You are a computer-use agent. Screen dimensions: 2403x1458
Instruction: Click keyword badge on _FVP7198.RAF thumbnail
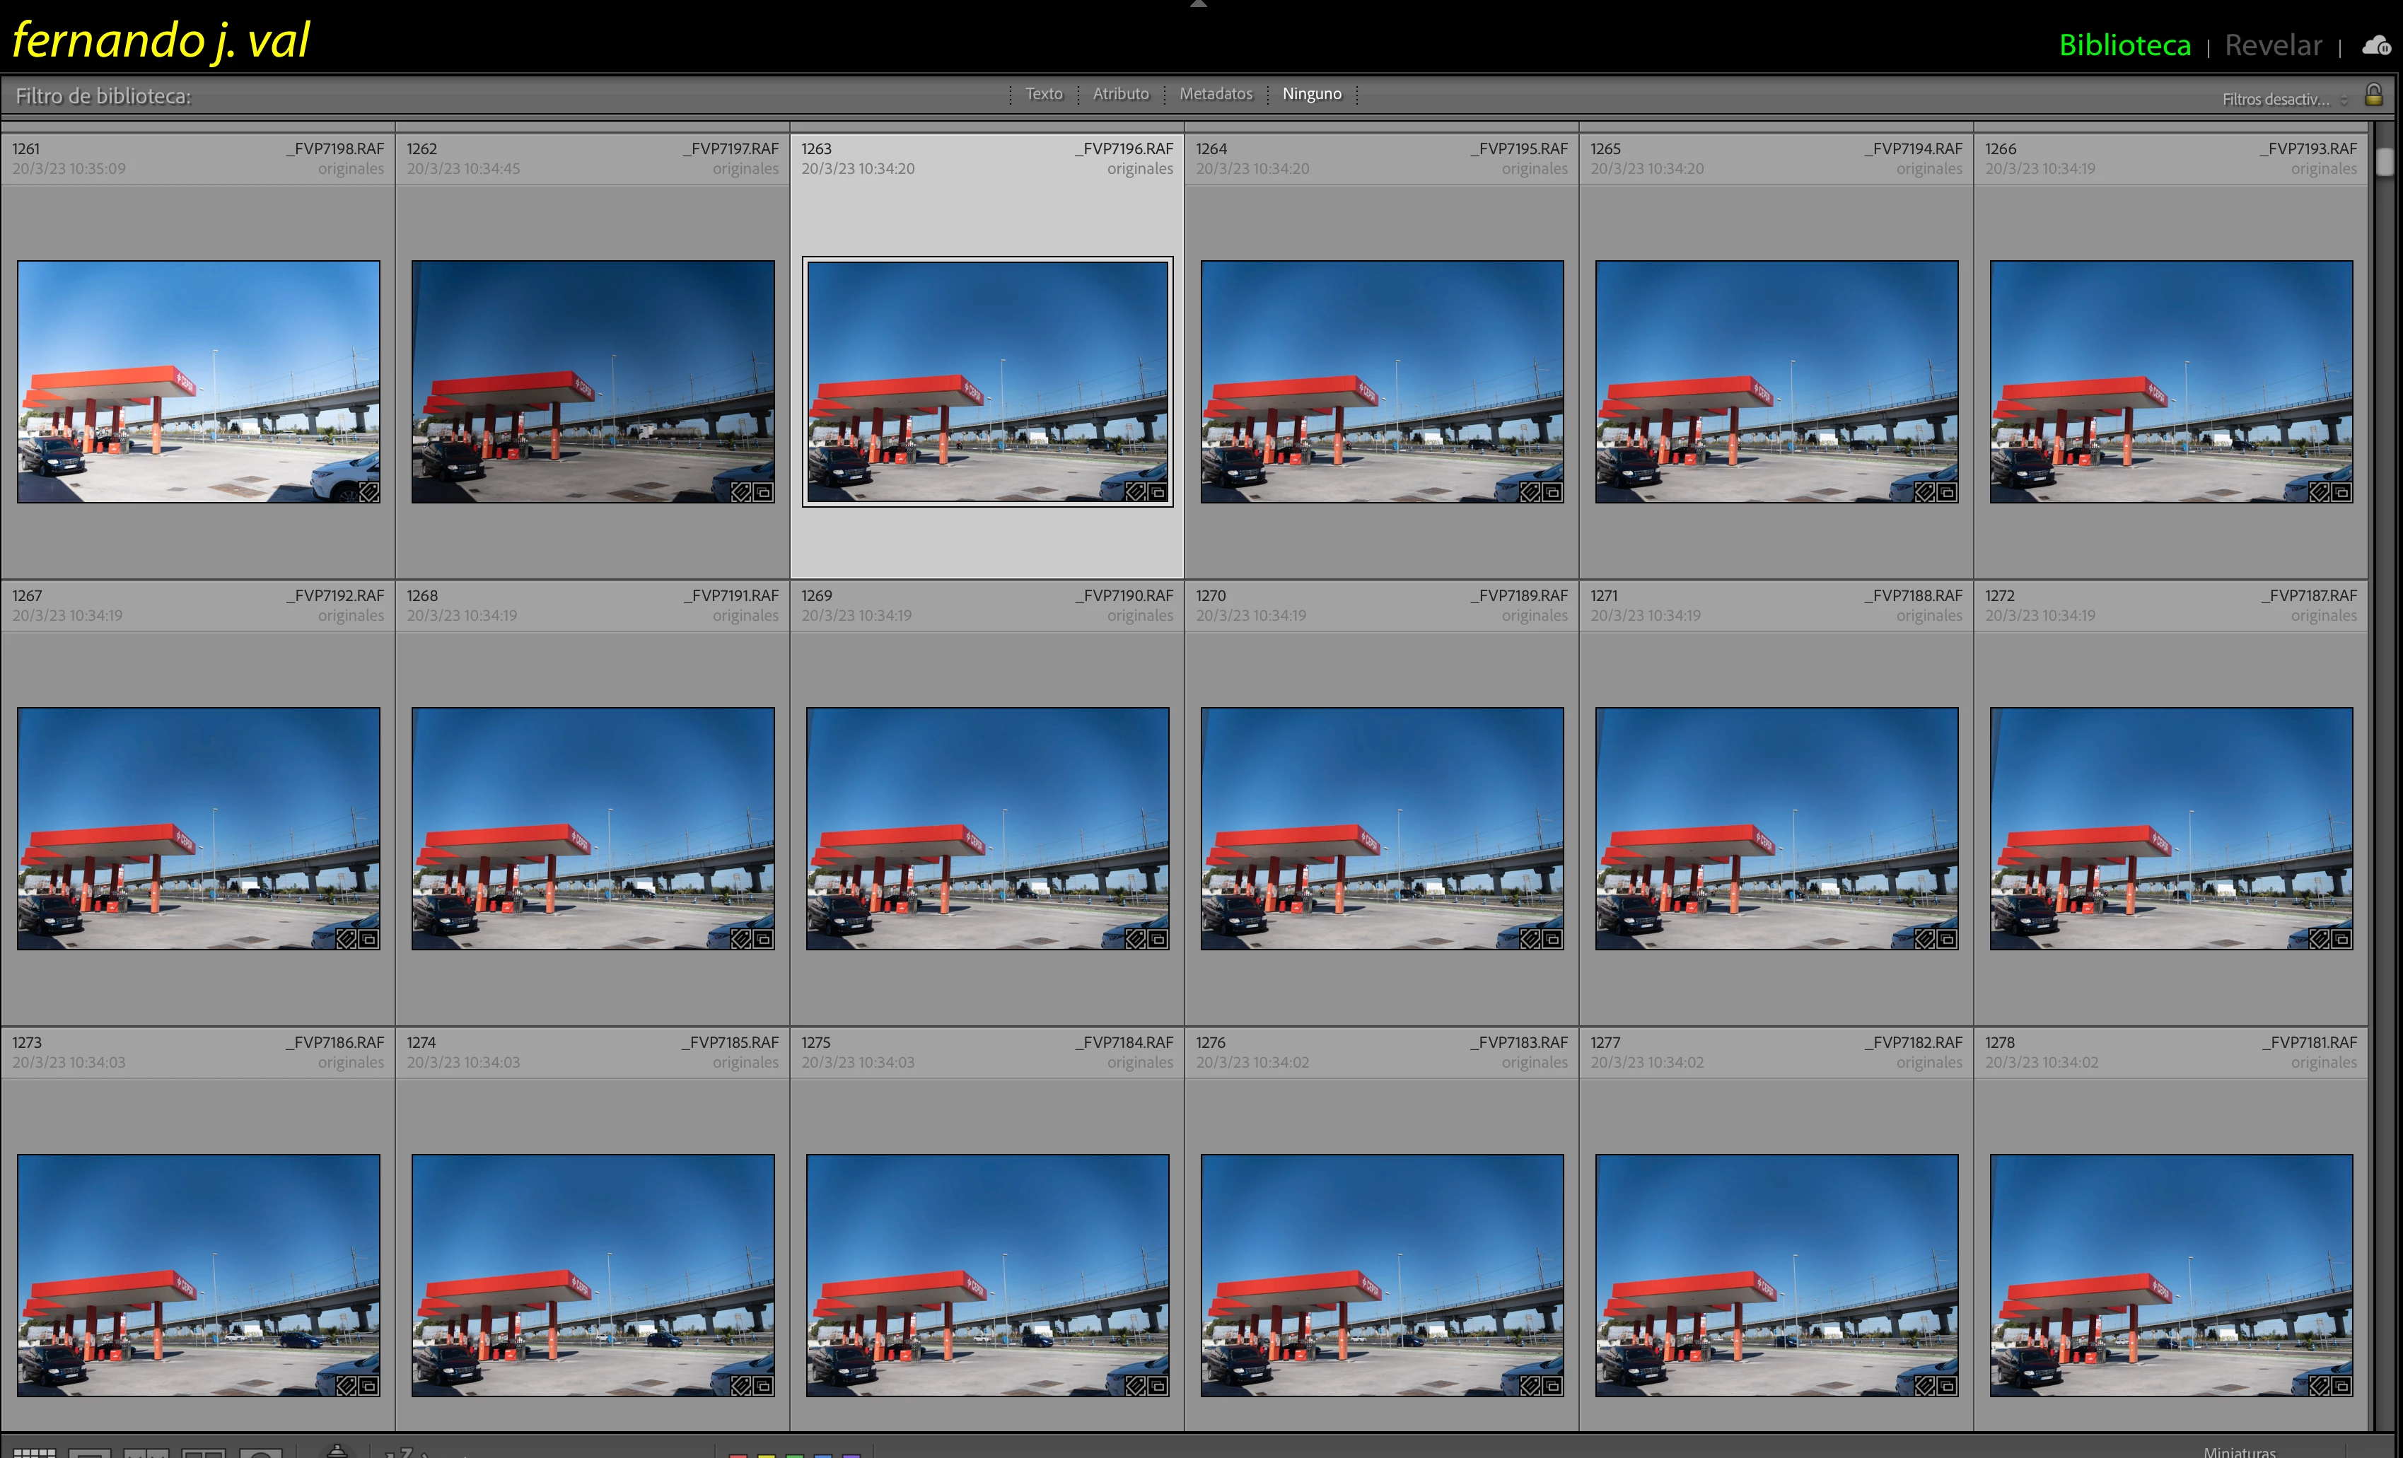pos(368,493)
